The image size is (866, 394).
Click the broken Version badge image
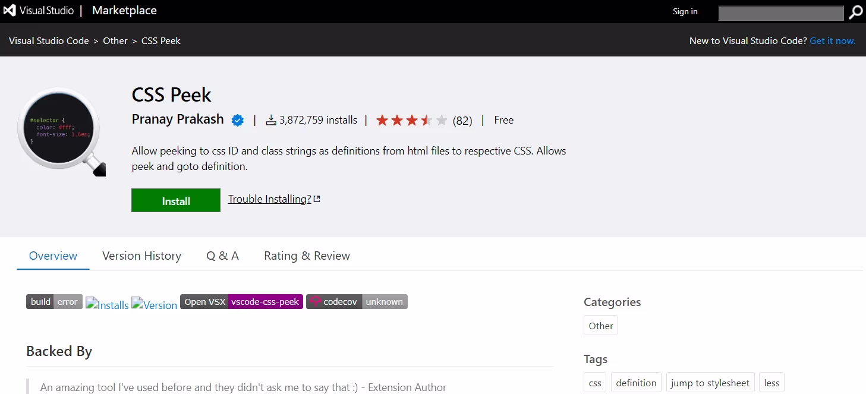[154, 304]
